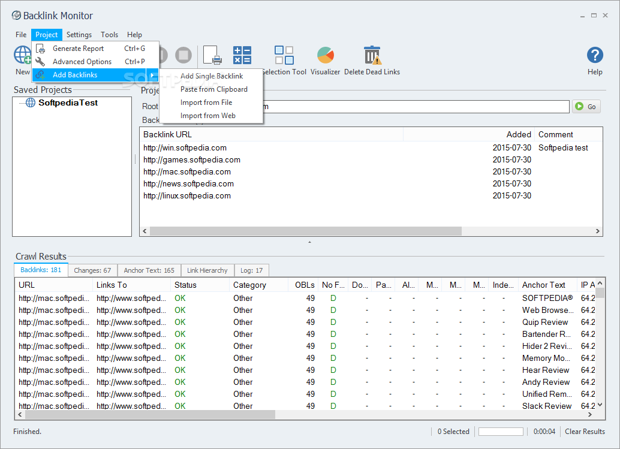Select the Slack Review result row
The width and height of the screenshot is (620, 449).
(x=306, y=406)
